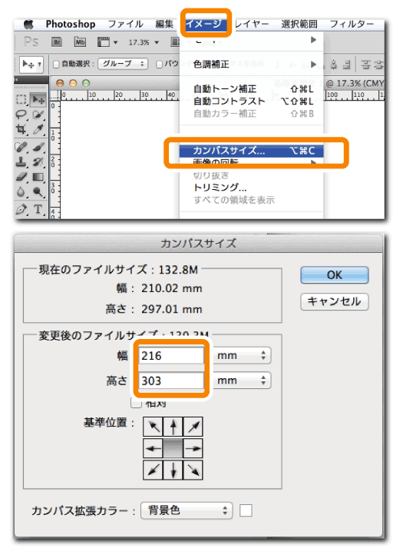403x555 pixels.
Task: Choose カンバスサイズ... menu item
Action: [x=252, y=151]
